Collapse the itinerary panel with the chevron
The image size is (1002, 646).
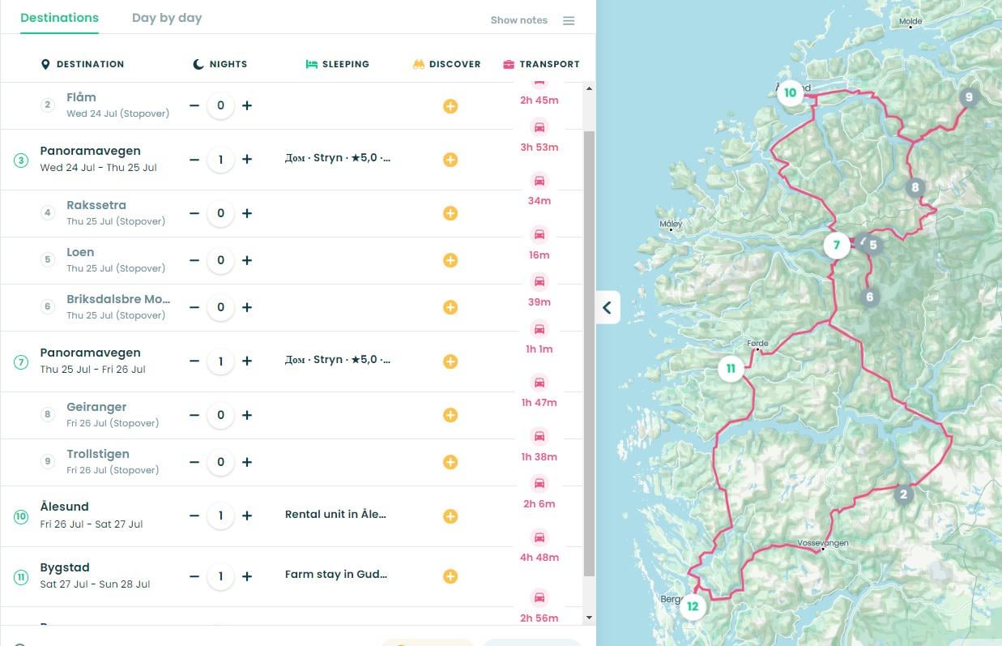pyautogui.click(x=606, y=307)
